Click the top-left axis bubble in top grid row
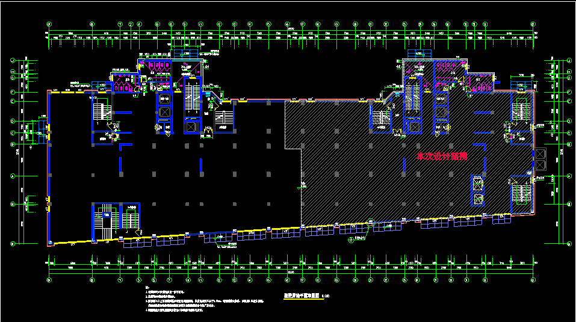The width and height of the screenshot is (576, 322). (49, 24)
